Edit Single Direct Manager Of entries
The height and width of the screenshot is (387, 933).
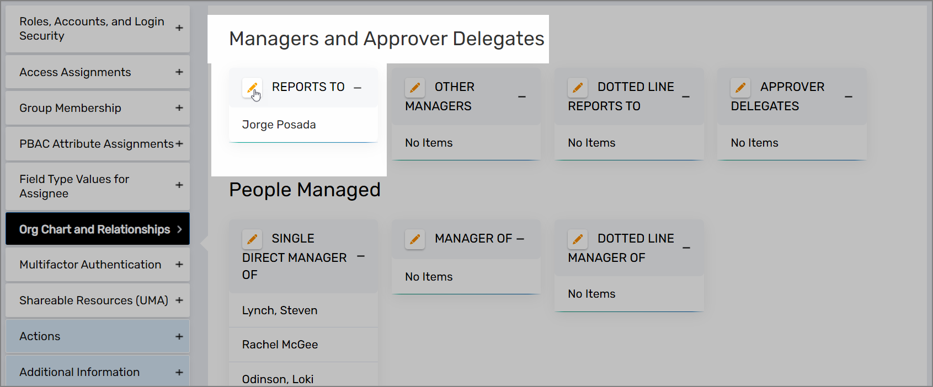tap(252, 239)
